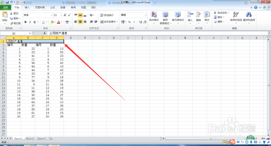The height and width of the screenshot is (146, 271).
Task: Click the Excel help question mark icon
Action: tap(256, 7)
